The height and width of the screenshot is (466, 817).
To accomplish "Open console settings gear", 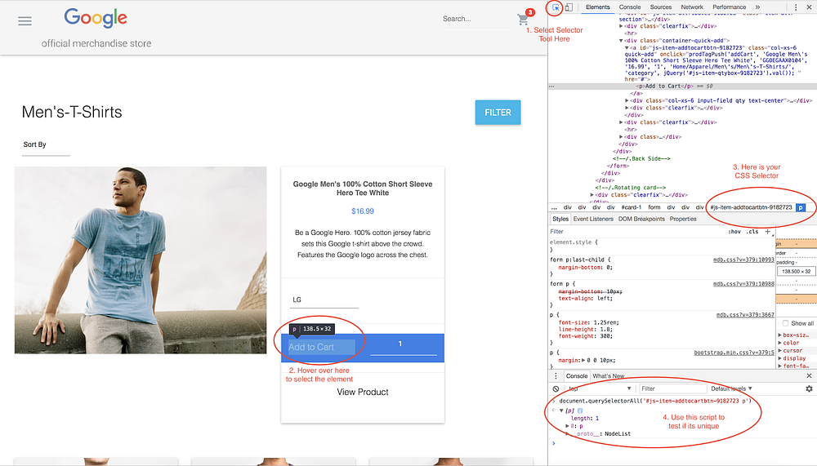I will [x=809, y=389].
